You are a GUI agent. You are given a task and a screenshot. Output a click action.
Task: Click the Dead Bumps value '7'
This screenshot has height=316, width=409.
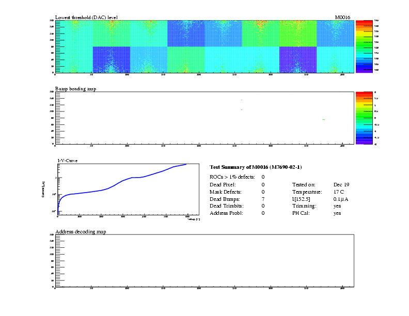pos(263,199)
